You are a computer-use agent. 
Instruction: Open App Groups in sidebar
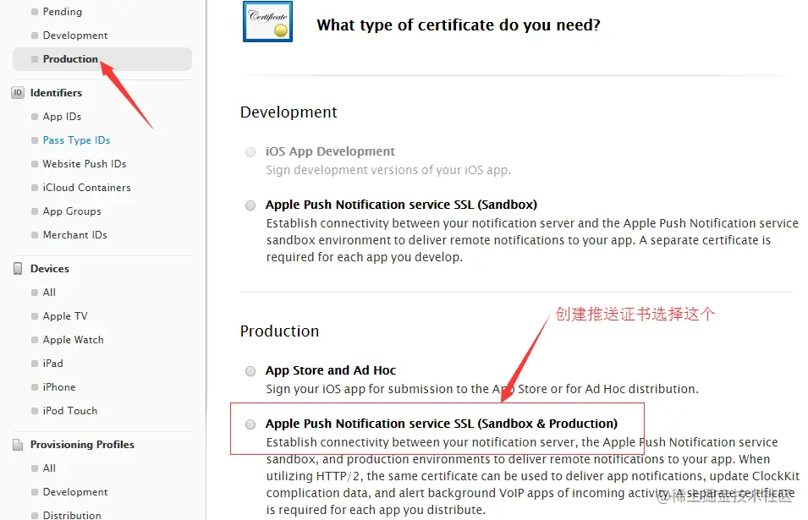pos(72,211)
